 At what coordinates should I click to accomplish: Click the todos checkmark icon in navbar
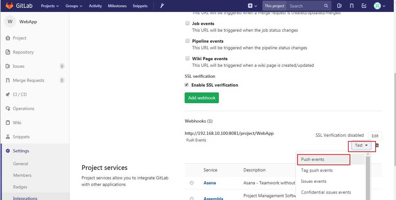point(364,6)
